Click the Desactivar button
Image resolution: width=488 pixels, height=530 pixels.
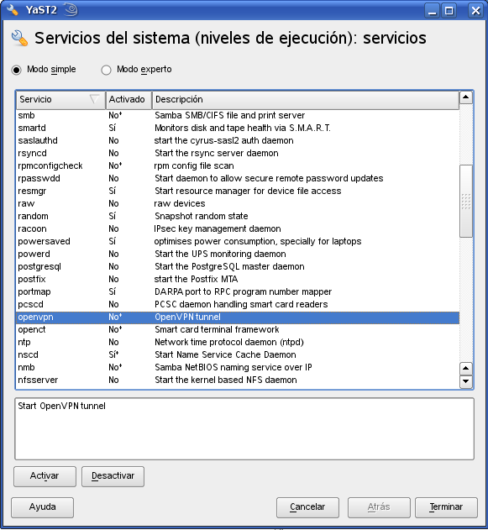point(113,476)
